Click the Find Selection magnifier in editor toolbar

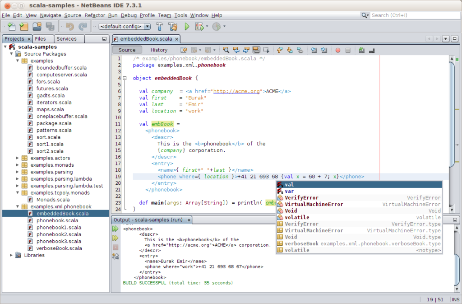(x=226, y=50)
